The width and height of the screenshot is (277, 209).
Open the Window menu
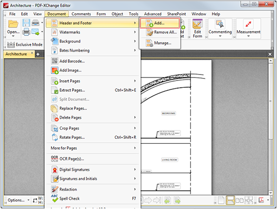(x=199, y=14)
